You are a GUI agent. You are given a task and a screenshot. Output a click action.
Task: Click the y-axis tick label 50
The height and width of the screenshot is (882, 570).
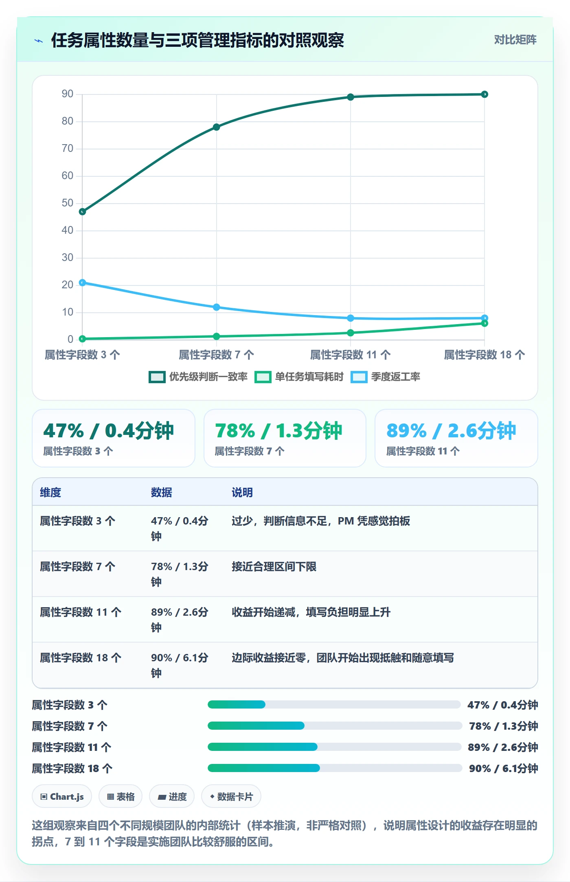(68, 203)
